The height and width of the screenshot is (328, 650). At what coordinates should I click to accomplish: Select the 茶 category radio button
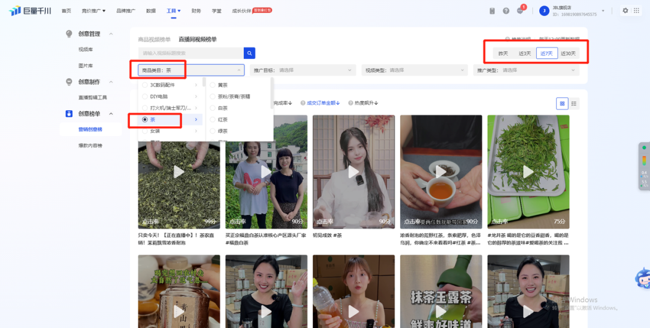144,119
